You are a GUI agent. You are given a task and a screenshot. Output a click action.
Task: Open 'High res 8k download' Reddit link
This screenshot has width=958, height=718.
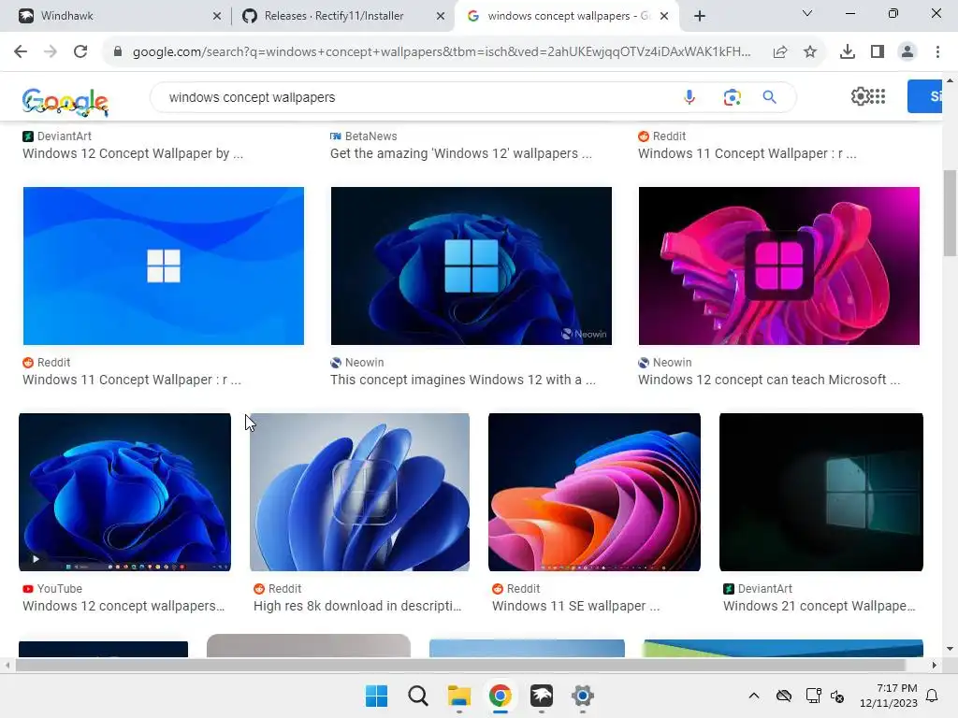coord(357,606)
